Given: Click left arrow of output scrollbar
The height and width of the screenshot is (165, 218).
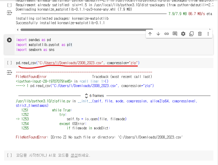Looking at the screenshot, I should point(17,30).
